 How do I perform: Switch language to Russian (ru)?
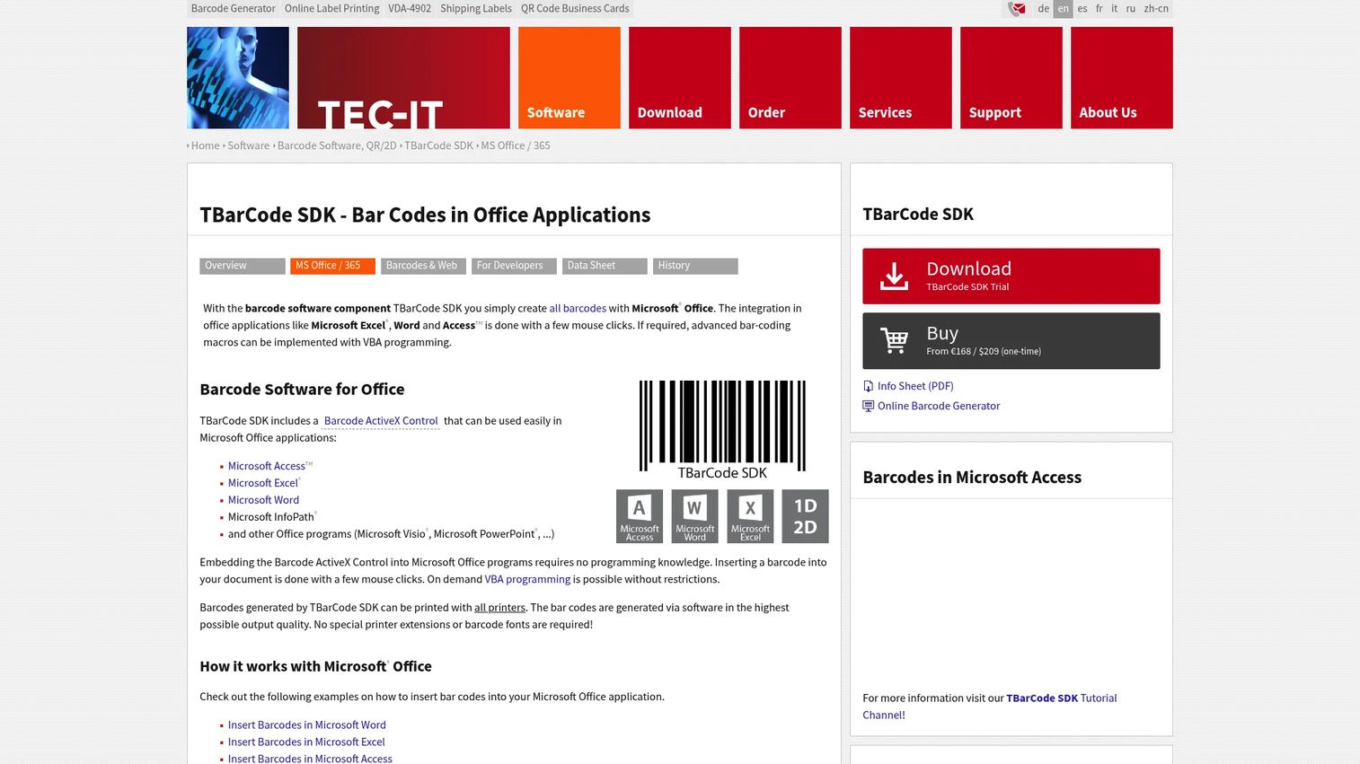point(1131,9)
